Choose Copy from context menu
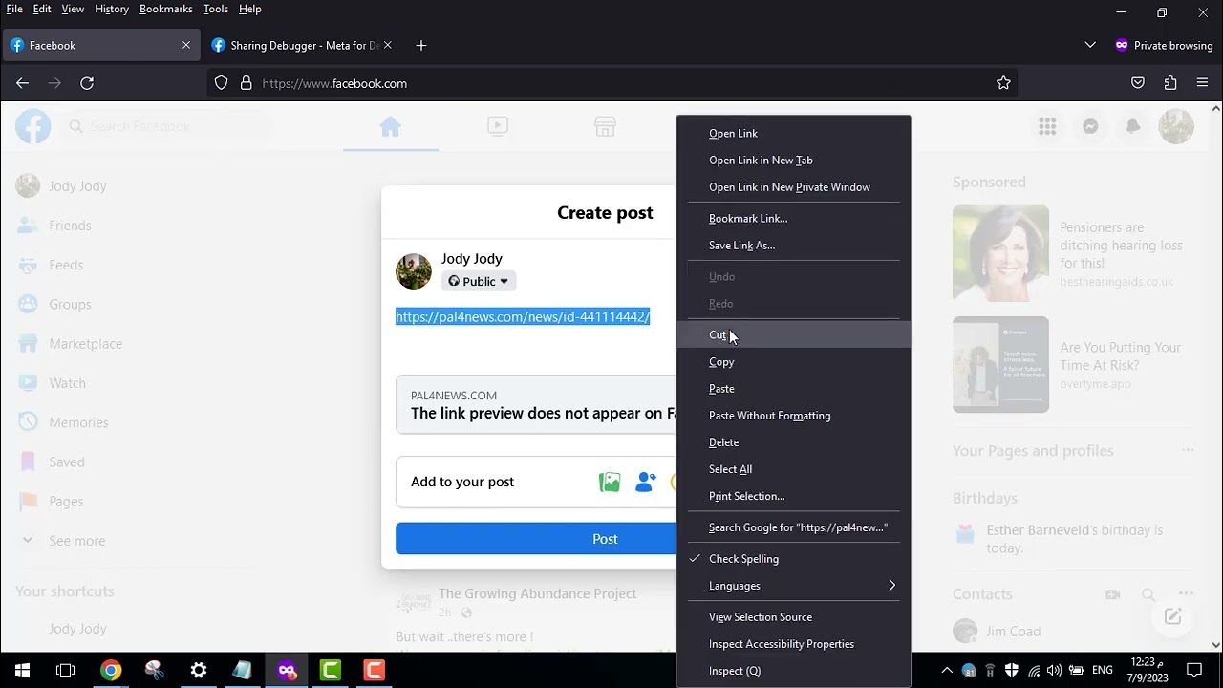The width and height of the screenshot is (1223, 688). click(794, 362)
